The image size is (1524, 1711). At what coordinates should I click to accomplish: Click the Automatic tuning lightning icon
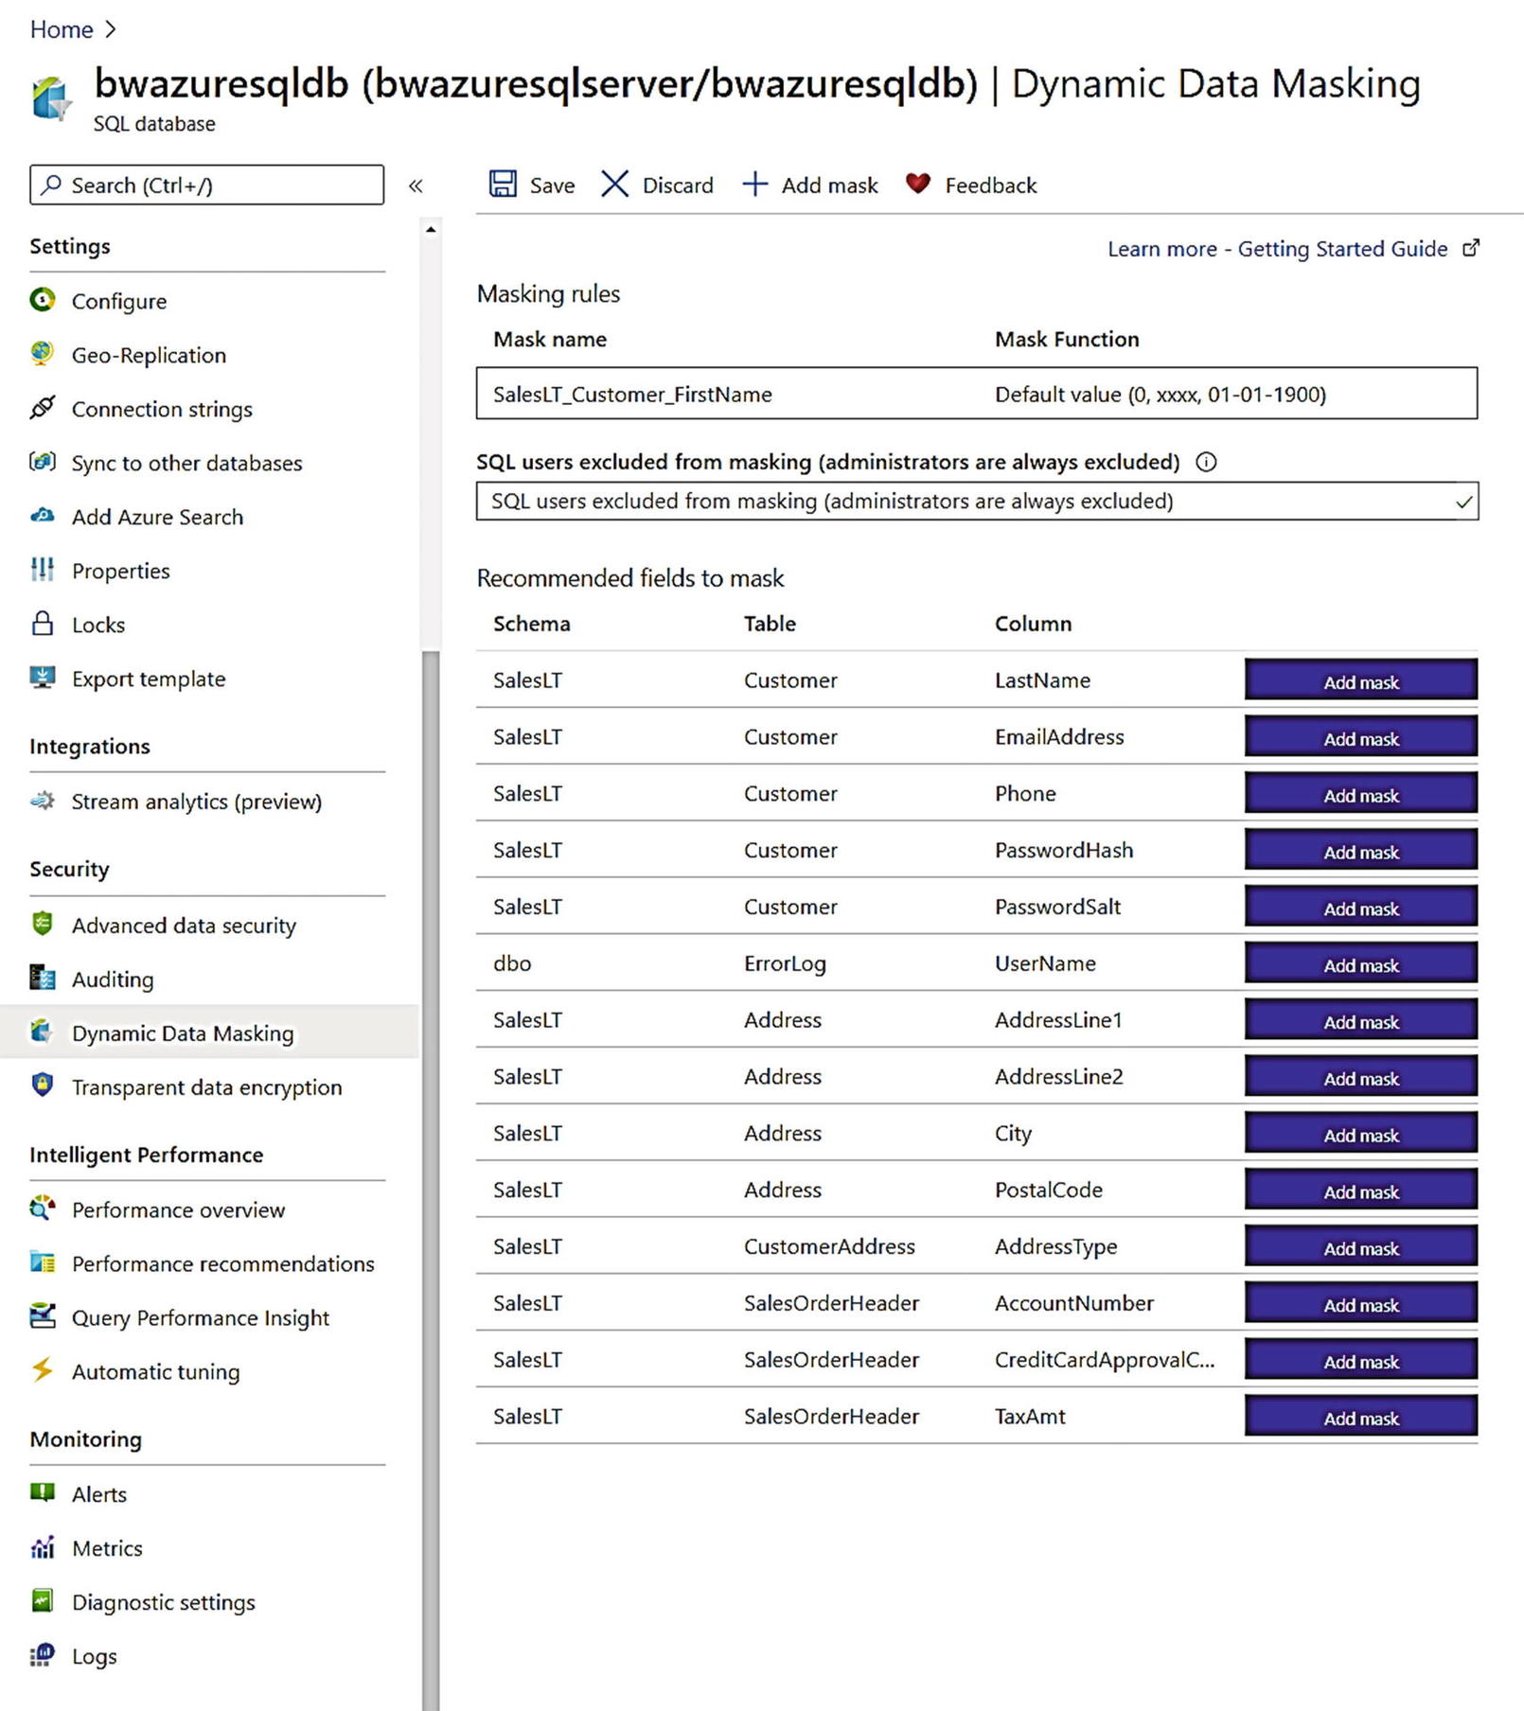(x=43, y=1369)
